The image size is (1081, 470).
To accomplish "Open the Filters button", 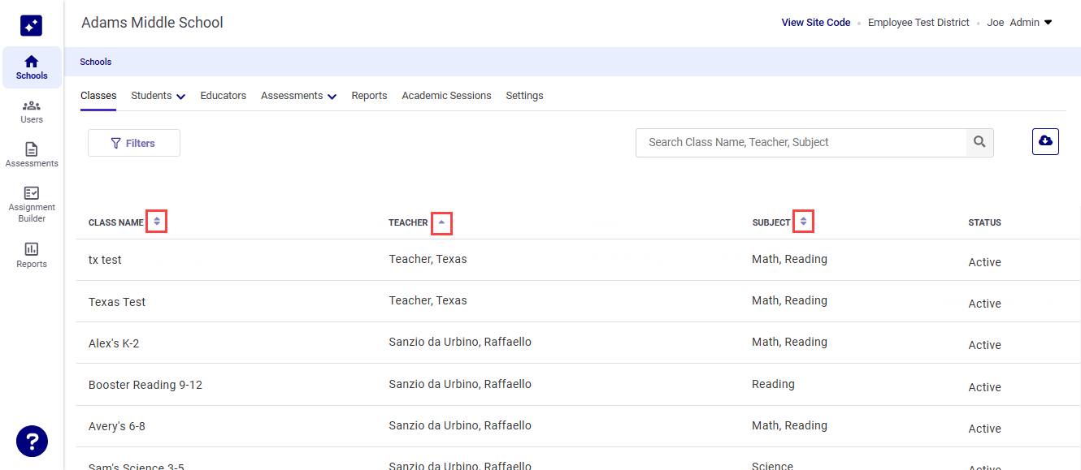I will pos(134,143).
